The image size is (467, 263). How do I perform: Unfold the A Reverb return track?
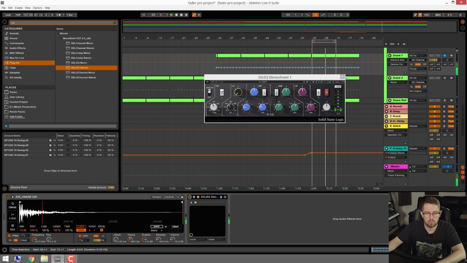tap(386, 107)
